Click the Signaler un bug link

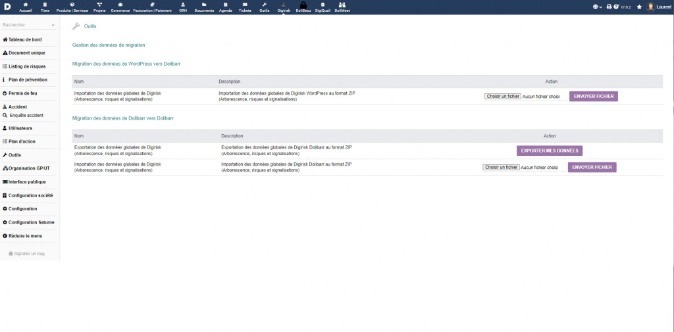[x=26, y=254]
